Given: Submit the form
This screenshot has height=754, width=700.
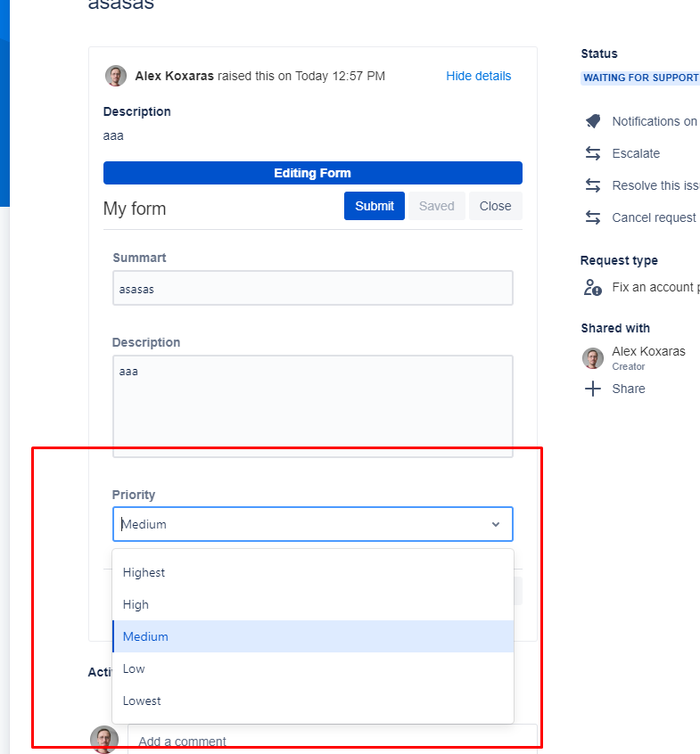Looking at the screenshot, I should tap(375, 206).
